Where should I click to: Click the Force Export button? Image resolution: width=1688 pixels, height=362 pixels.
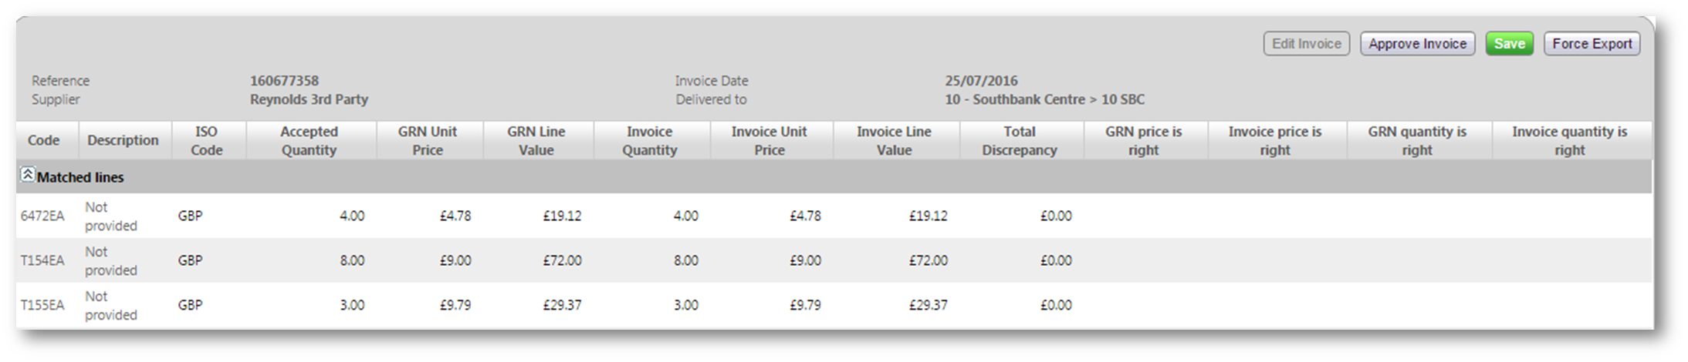(x=1592, y=44)
